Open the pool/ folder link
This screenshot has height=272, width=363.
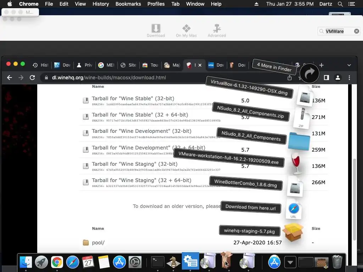tap(98, 243)
